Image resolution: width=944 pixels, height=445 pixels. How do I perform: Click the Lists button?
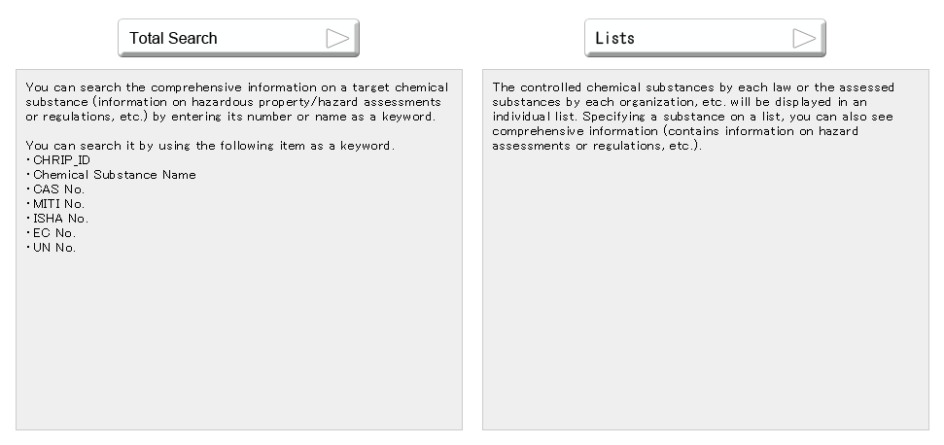705,38
